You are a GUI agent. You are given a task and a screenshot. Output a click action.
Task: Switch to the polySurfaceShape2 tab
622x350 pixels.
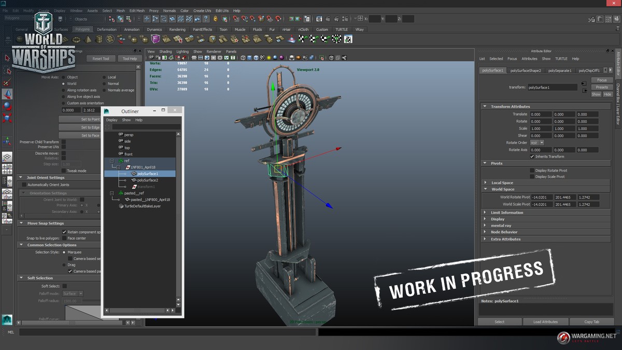click(526, 71)
